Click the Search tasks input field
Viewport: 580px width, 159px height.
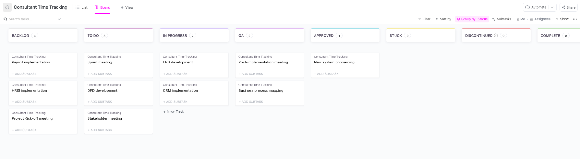[x=31, y=19]
